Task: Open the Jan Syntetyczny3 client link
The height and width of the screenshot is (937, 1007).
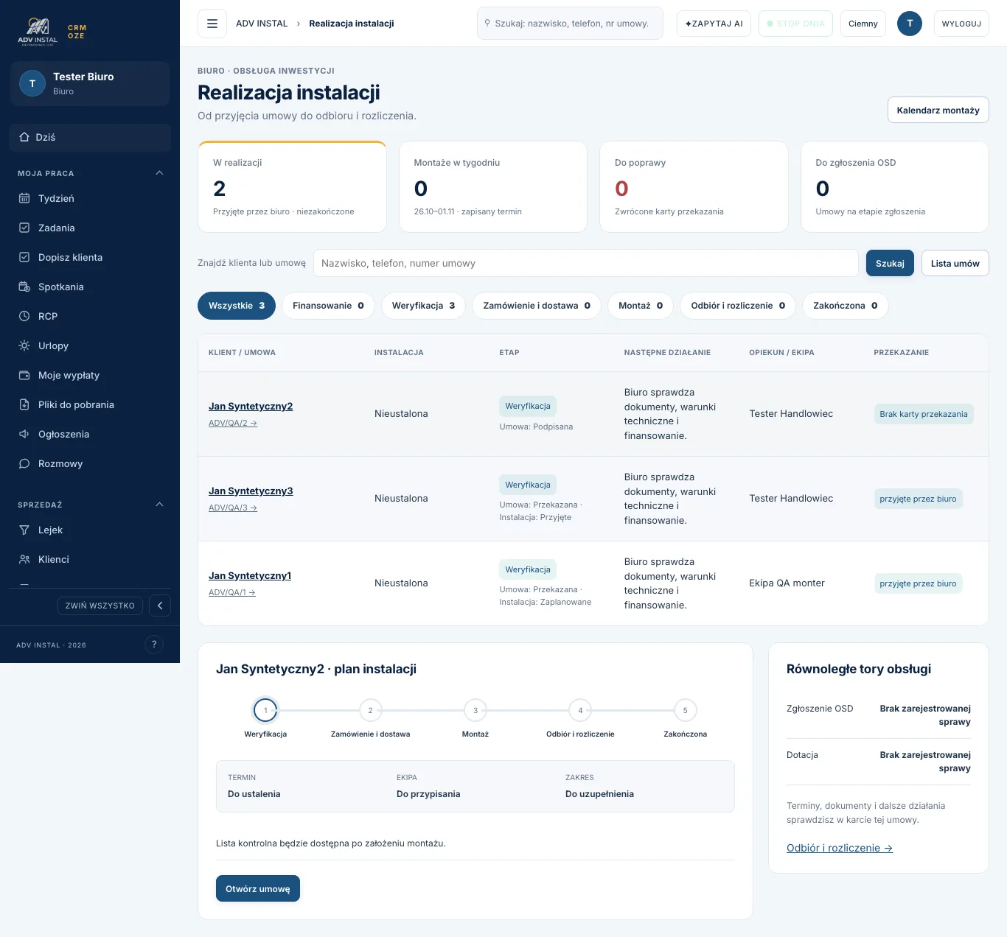Action: (251, 491)
